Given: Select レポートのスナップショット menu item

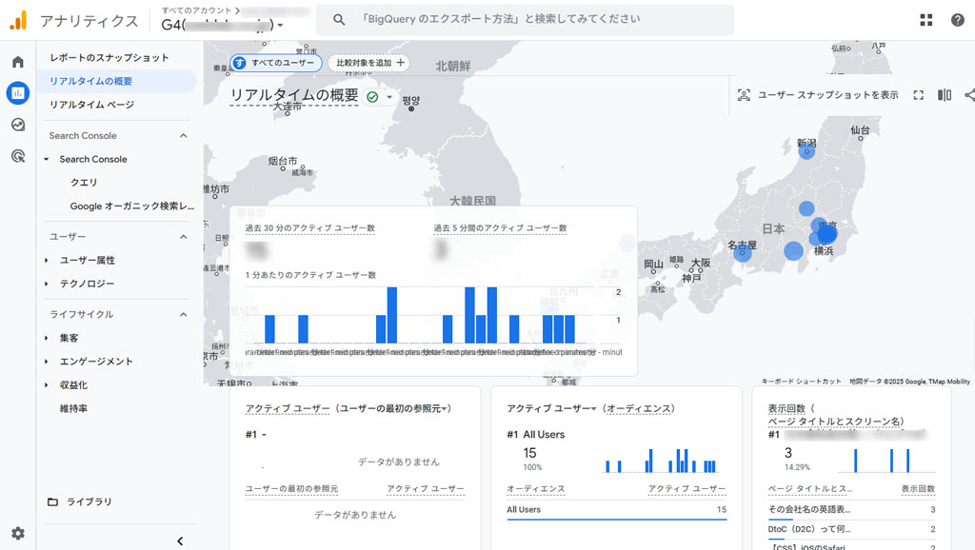Looking at the screenshot, I should click(109, 58).
